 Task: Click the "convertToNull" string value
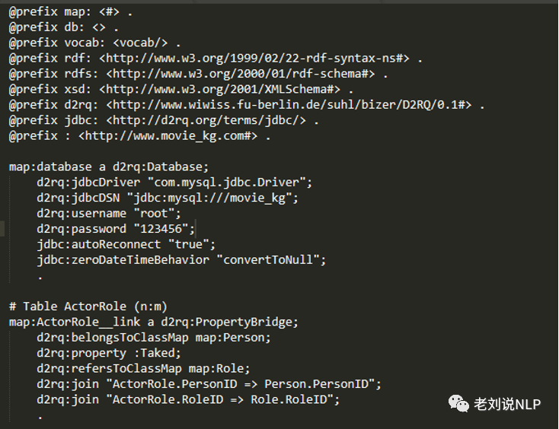(x=271, y=260)
